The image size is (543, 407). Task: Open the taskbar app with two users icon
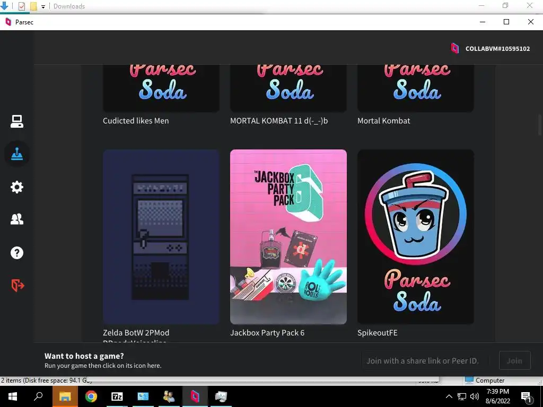tap(169, 396)
